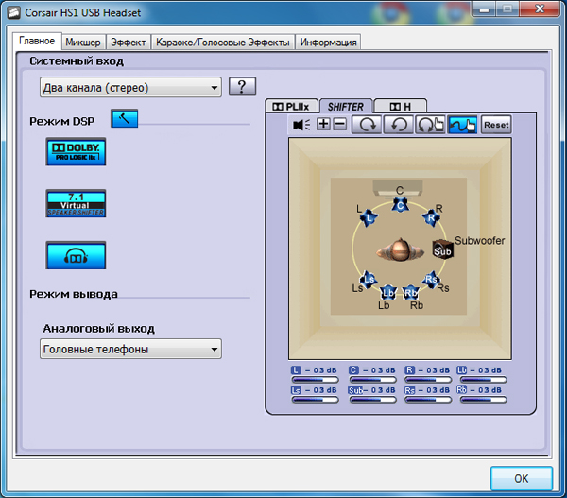Switch to the Эффект tab
The width and height of the screenshot is (567, 498).
128,43
